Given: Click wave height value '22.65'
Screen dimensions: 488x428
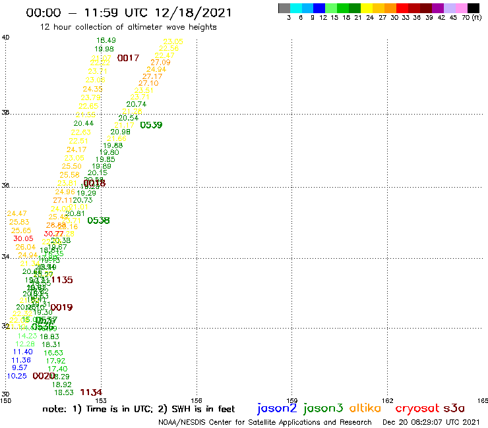Looking at the screenshot, I should point(88,106).
